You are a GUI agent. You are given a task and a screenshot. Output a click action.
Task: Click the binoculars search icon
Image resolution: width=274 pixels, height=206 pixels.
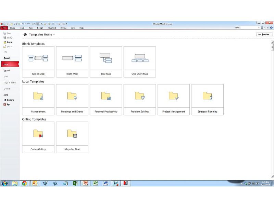coord(262,28)
